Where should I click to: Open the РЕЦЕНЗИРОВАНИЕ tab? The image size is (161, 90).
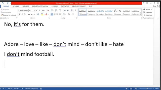(x=79, y=6)
